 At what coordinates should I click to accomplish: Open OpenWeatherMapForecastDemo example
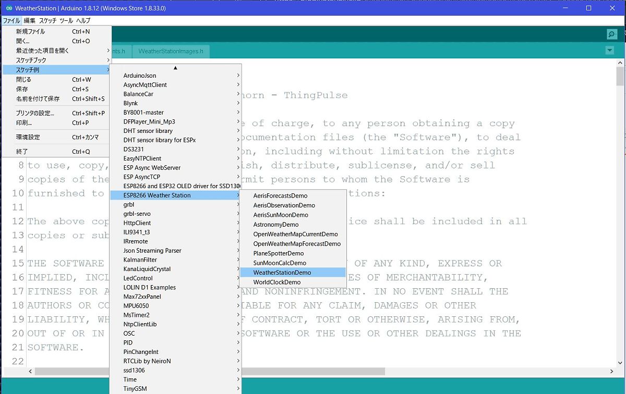tap(293, 243)
